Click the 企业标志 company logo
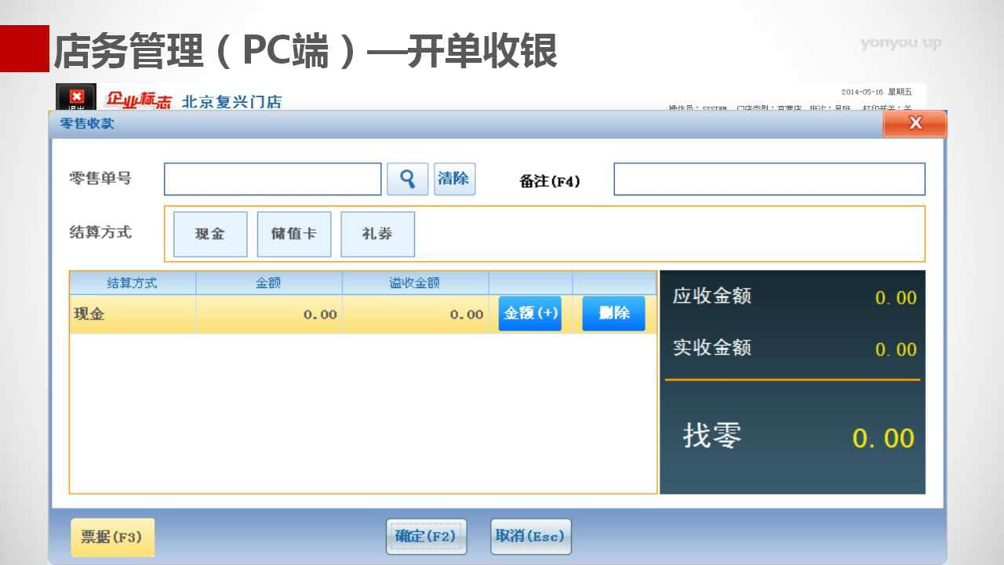Viewport: 1004px width, 565px height. pos(139,100)
